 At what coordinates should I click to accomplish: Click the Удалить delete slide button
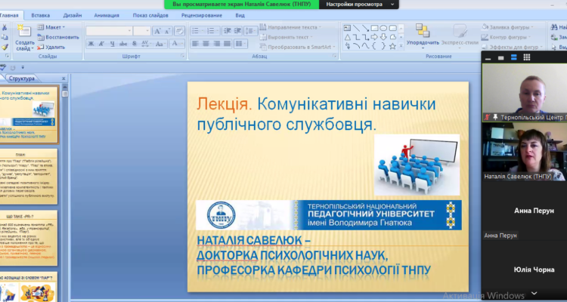[x=51, y=47]
